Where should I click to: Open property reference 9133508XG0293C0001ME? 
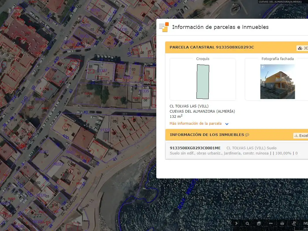pos(195,148)
